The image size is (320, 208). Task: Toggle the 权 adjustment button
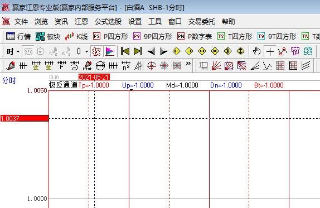coord(96,51)
